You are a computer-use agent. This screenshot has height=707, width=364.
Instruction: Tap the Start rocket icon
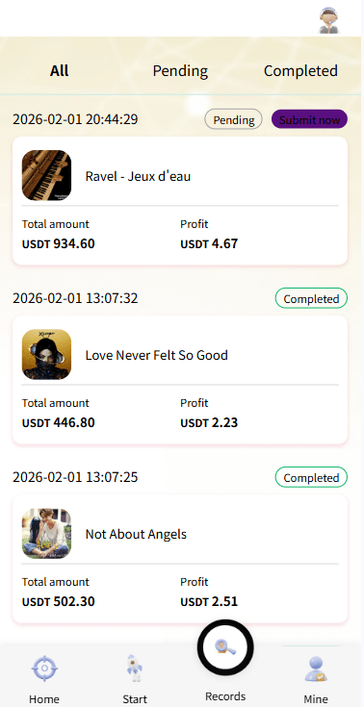(134, 668)
